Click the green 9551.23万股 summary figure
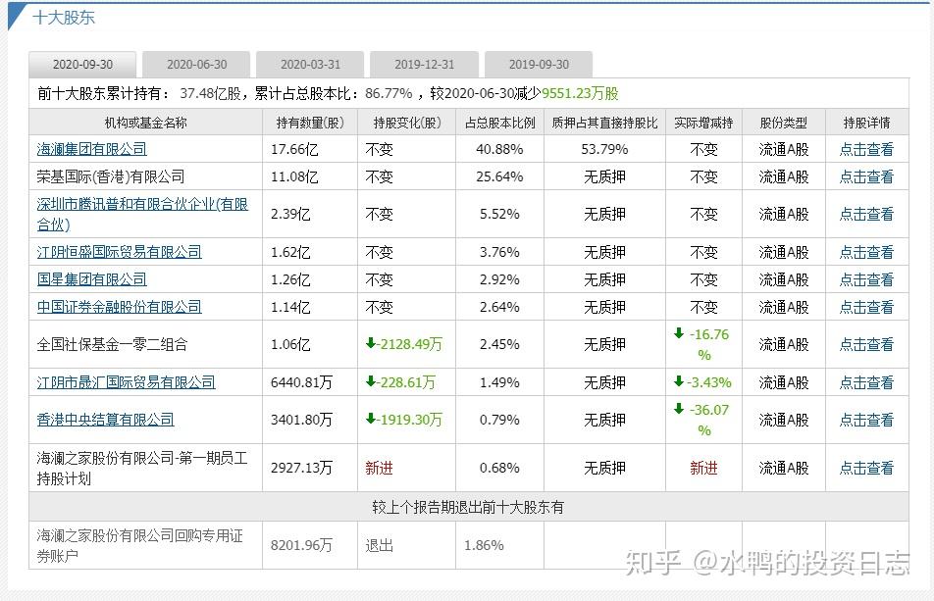 (580, 93)
